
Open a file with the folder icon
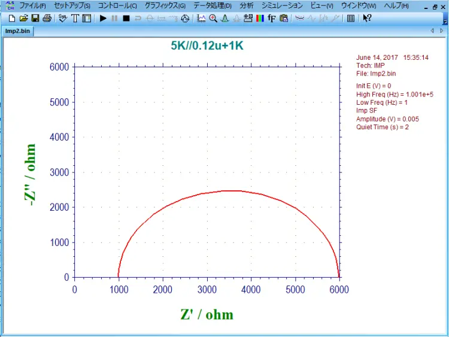(x=23, y=19)
